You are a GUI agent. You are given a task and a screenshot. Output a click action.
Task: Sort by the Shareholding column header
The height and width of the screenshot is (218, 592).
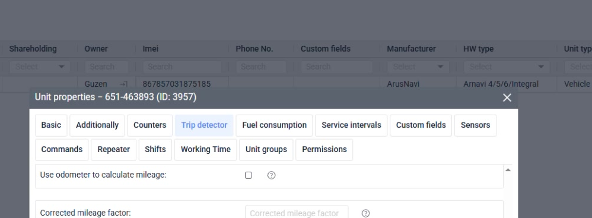33,49
